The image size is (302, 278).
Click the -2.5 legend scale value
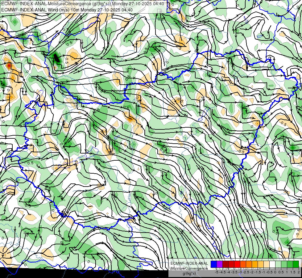[x=246, y=272]
